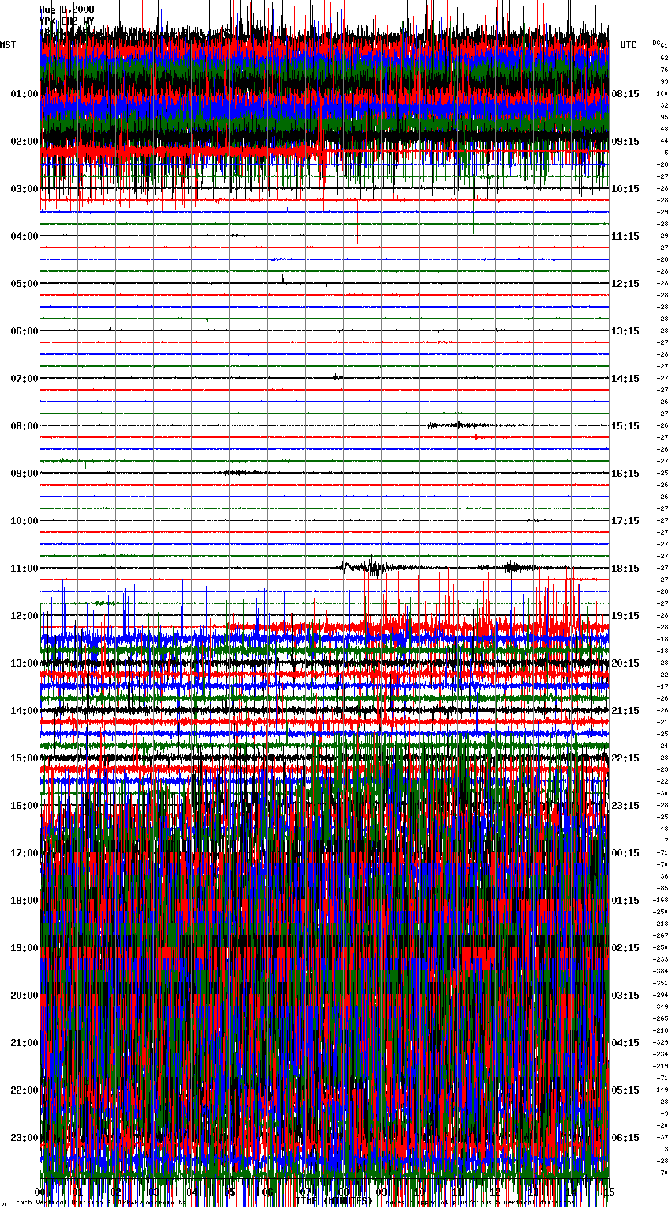Click the 08:15 UTC time label
Image resolution: width=672 pixels, height=1213 pixels.
625,94
